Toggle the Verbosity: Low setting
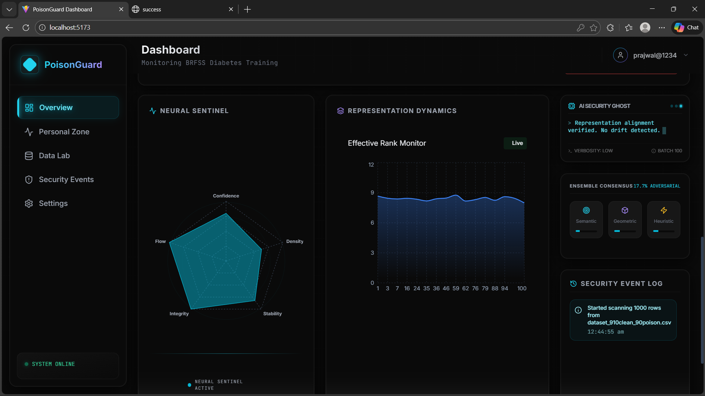705x396 pixels. coord(590,151)
